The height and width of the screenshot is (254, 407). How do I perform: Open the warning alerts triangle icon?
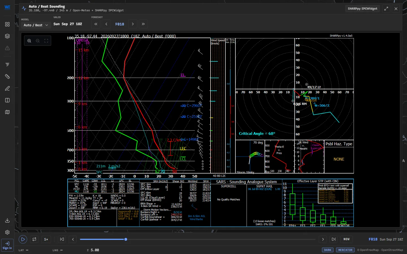[7, 48]
